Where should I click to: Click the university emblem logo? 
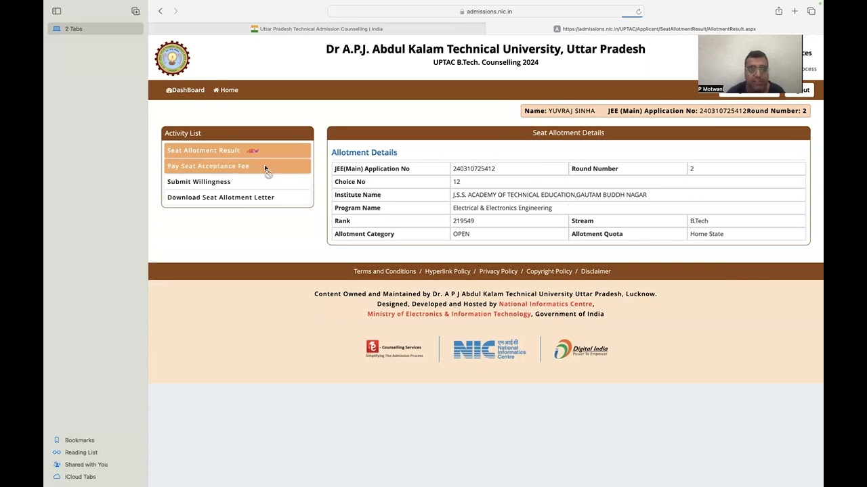pyautogui.click(x=172, y=58)
